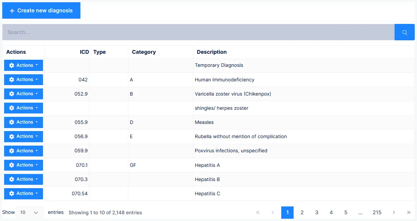Screen dimensions: 417x221
Task: Open Actions dropdown for Hepatitis C
Action: click(x=24, y=193)
